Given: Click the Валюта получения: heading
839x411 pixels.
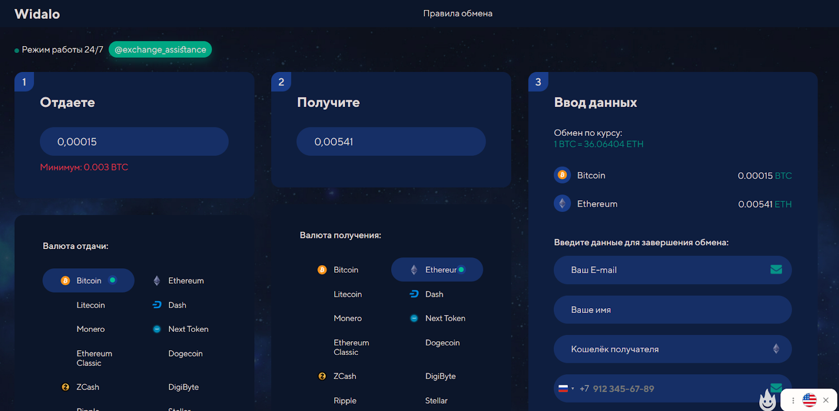Looking at the screenshot, I should tap(340, 235).
